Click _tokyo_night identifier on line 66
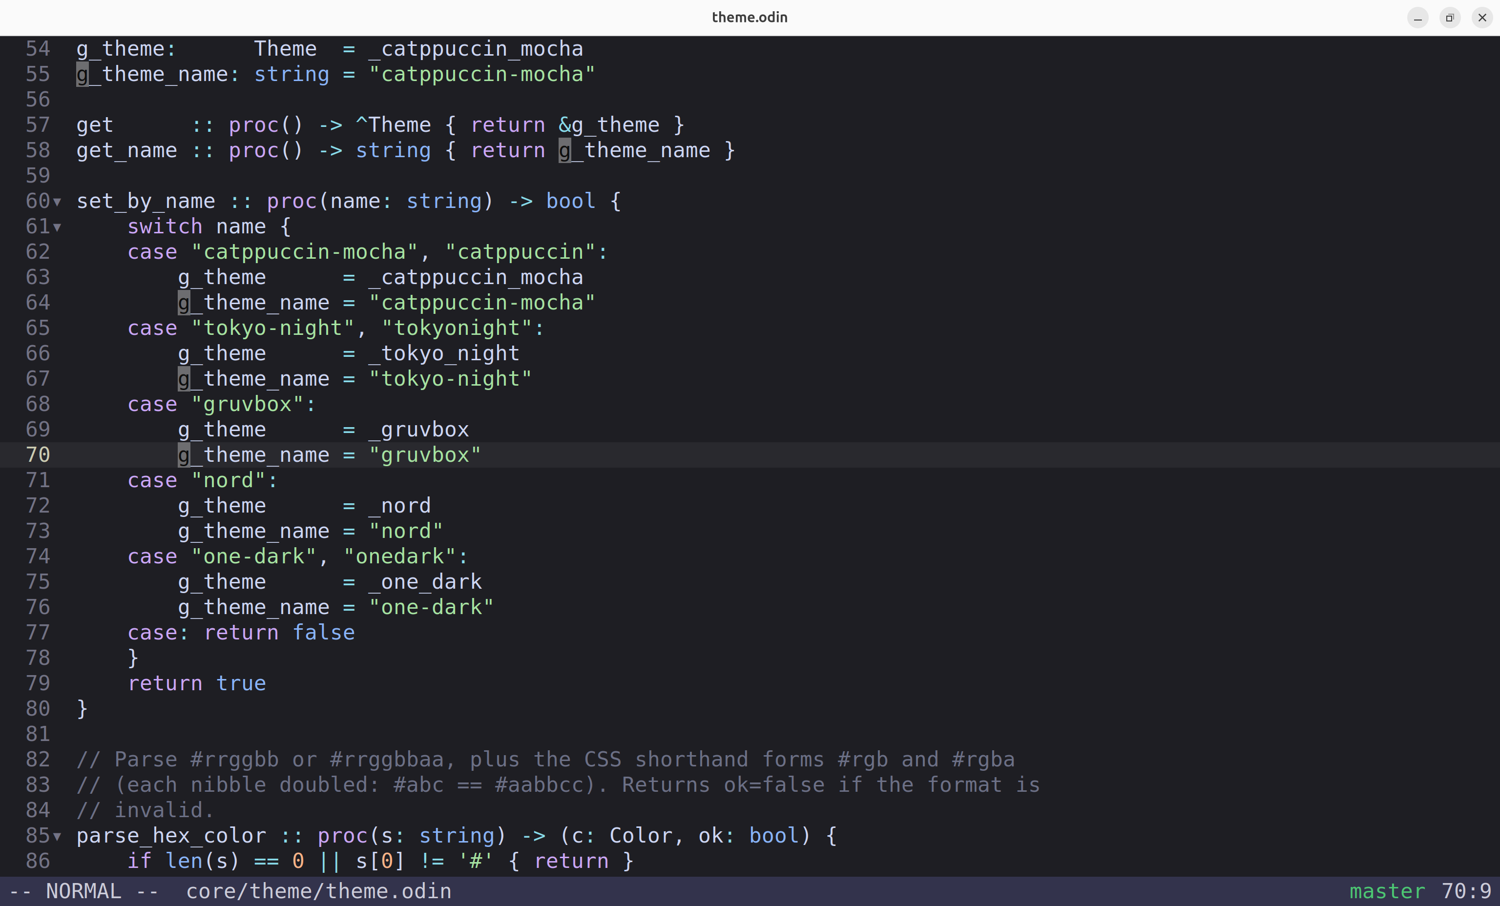Image resolution: width=1500 pixels, height=906 pixels. point(444,353)
